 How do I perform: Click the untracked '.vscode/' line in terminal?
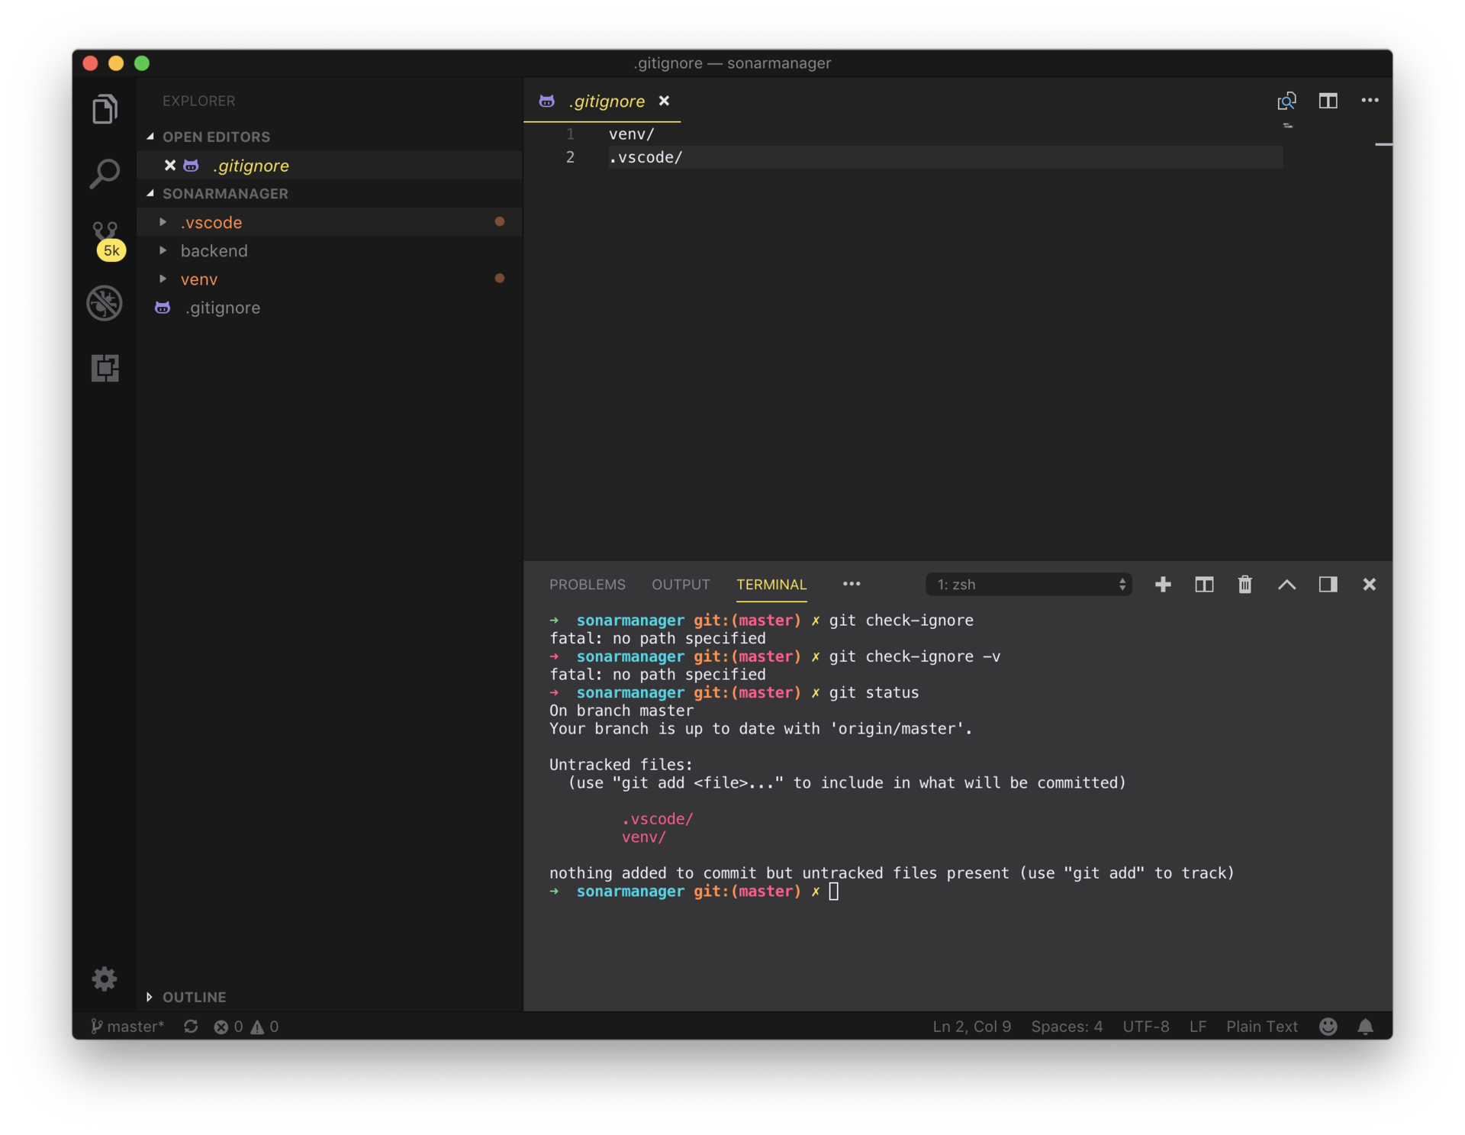(x=657, y=818)
